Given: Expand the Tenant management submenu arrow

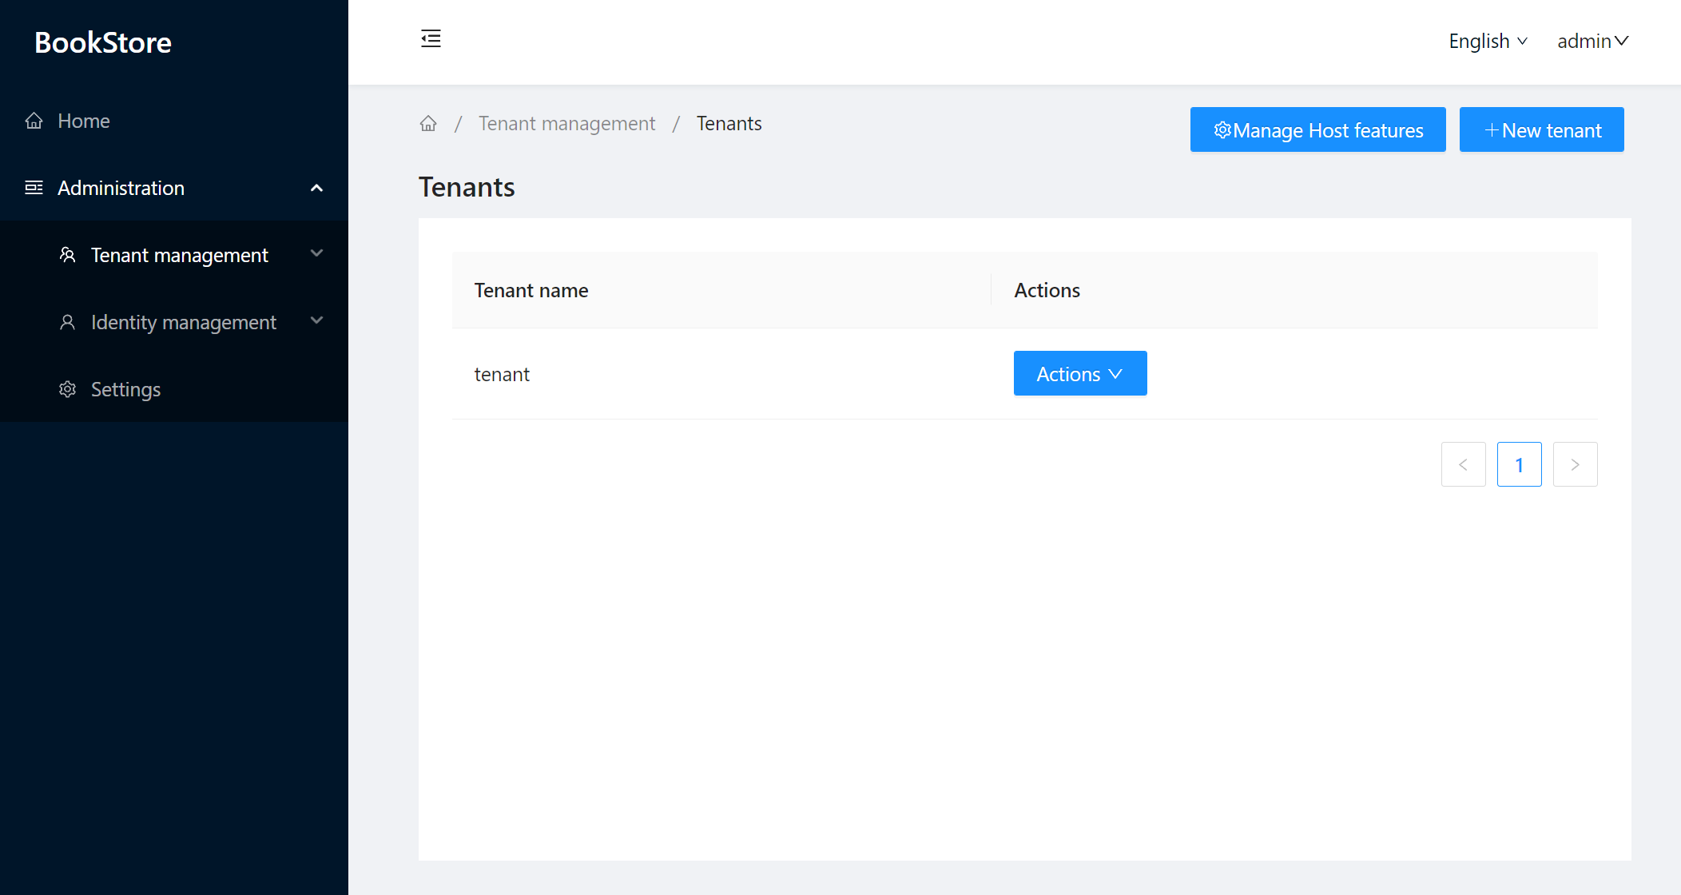Looking at the screenshot, I should pyautogui.click(x=316, y=253).
